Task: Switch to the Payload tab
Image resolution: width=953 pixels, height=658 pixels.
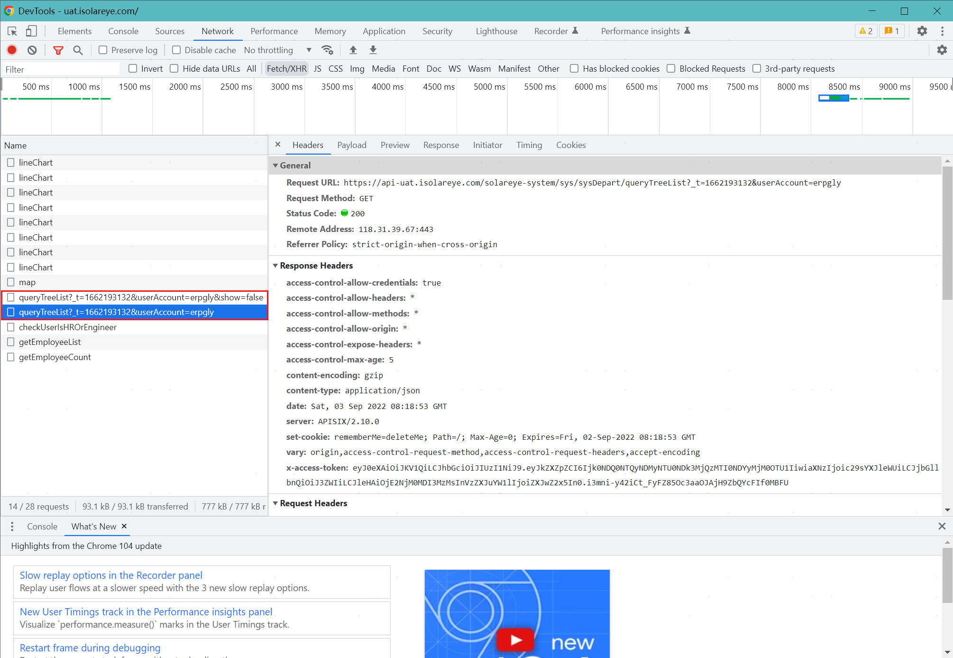Action: tap(351, 145)
